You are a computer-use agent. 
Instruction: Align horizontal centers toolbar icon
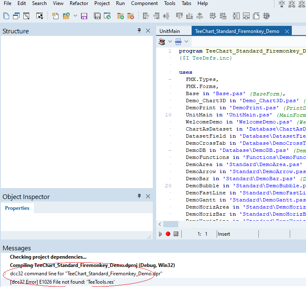[166, 16]
